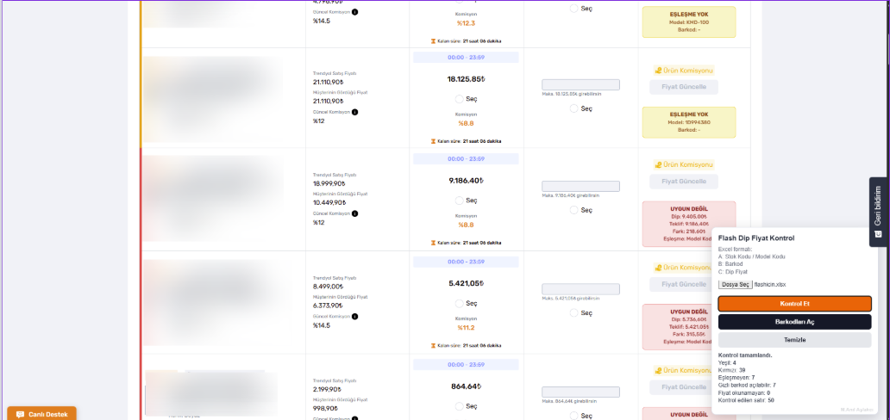Click coin icon of Ürün Komisyonu above Dip 5.736,60₺
The height and width of the screenshot is (420, 890).
tap(658, 268)
